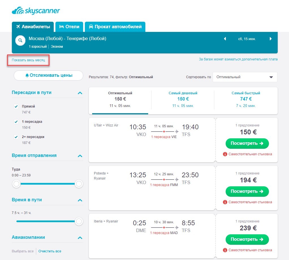This screenshot has height=260, width=289.
Task: Switch to the Отели tab
Action: 69,27
